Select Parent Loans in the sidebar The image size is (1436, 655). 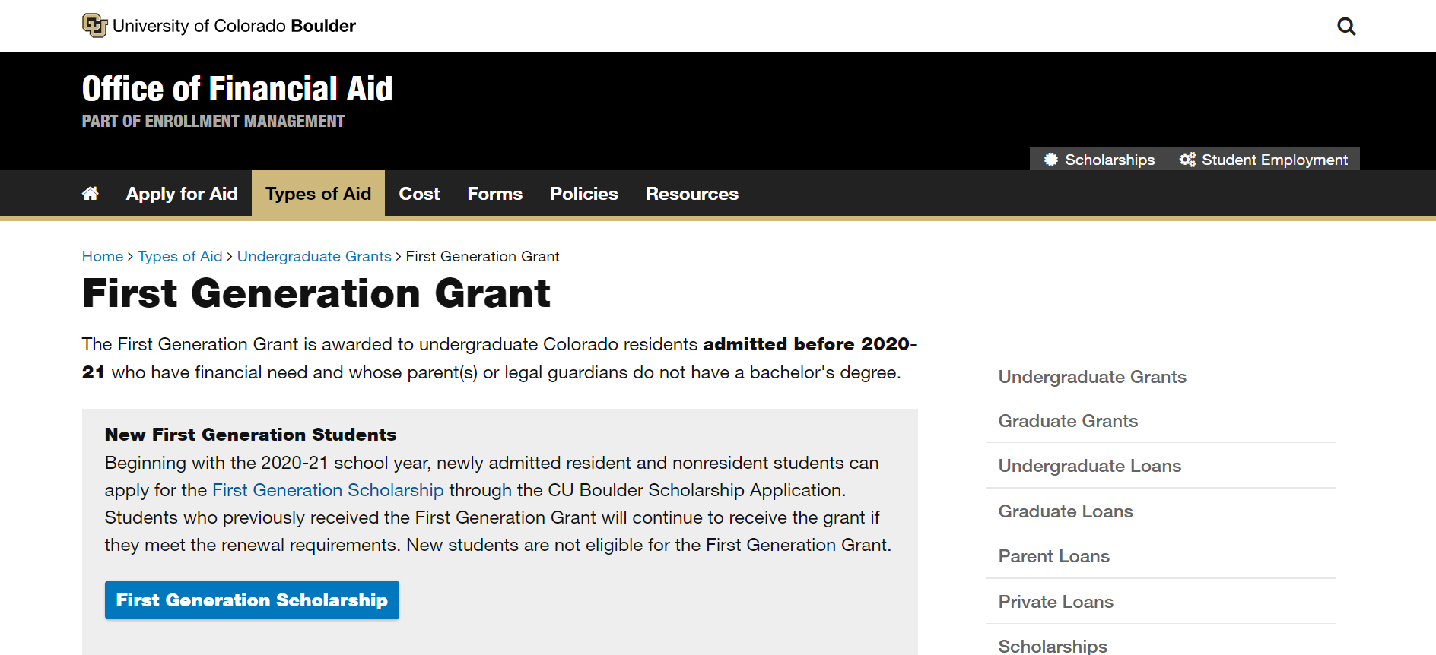click(x=1053, y=556)
